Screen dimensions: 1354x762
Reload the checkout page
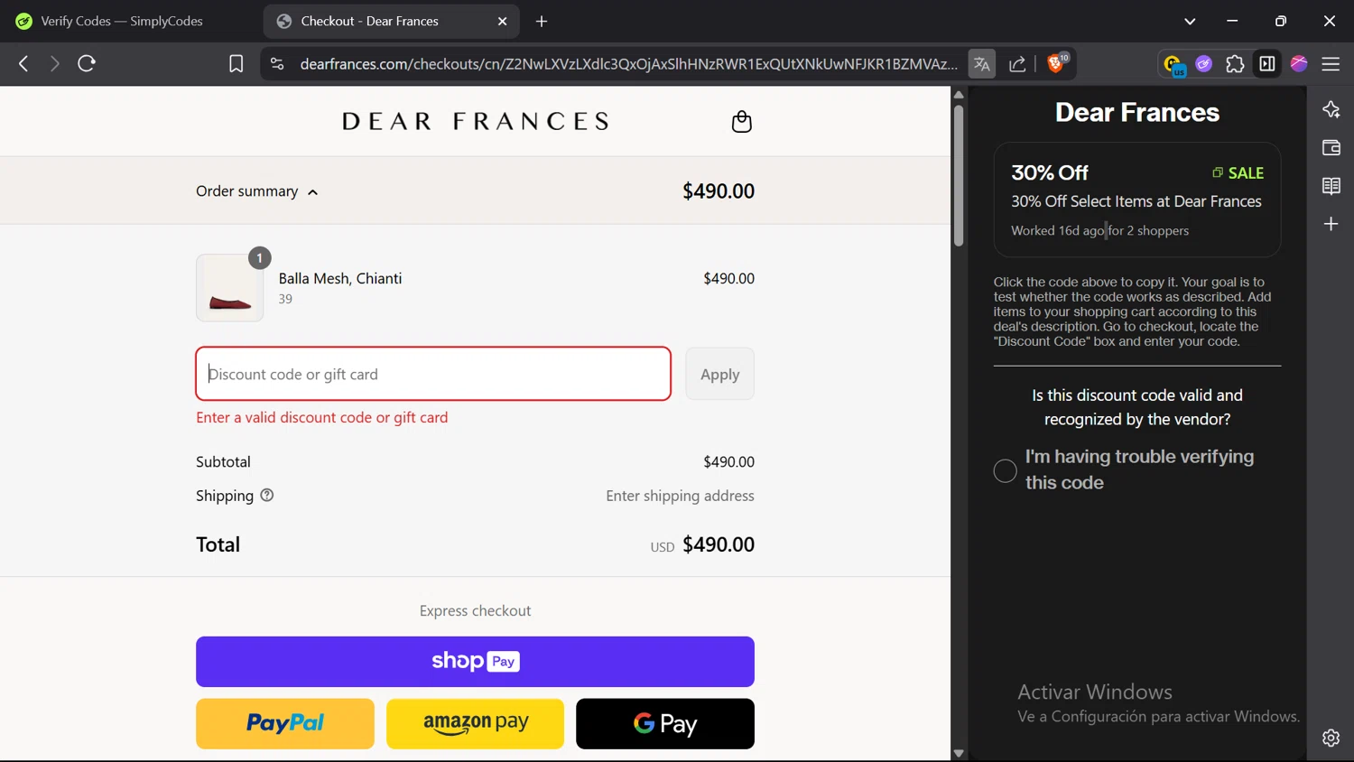(x=87, y=63)
